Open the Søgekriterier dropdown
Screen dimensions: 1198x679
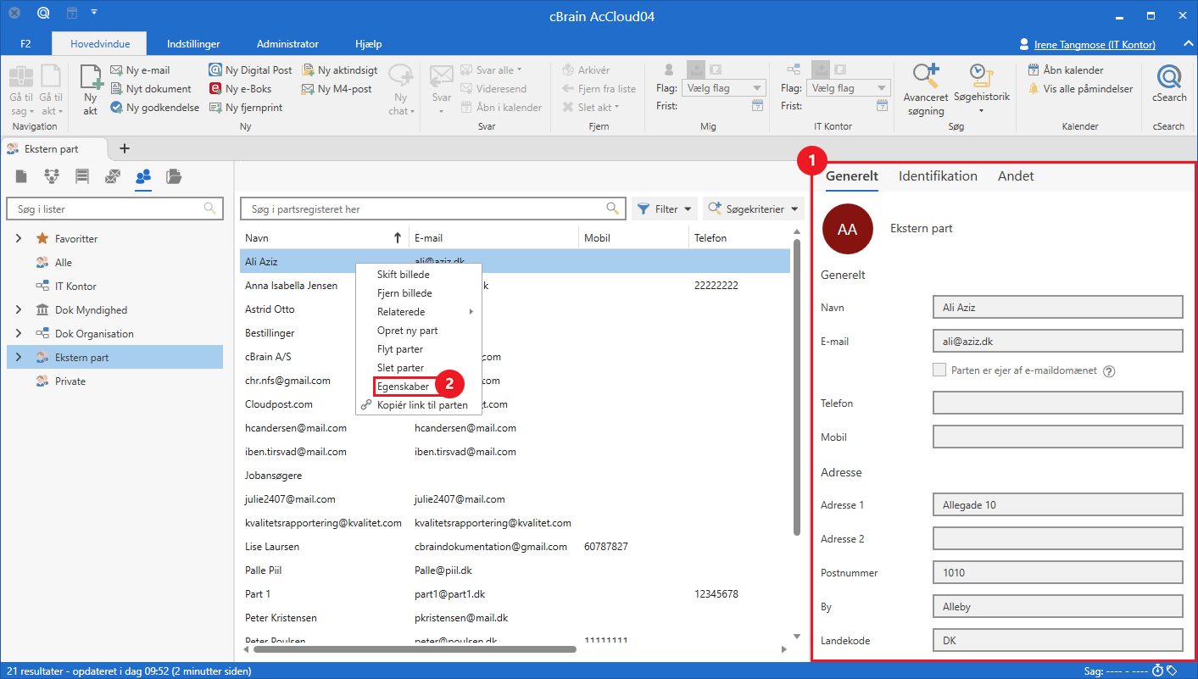click(x=753, y=209)
